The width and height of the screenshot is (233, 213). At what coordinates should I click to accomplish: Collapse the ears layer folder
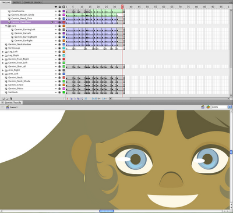point(6,26)
